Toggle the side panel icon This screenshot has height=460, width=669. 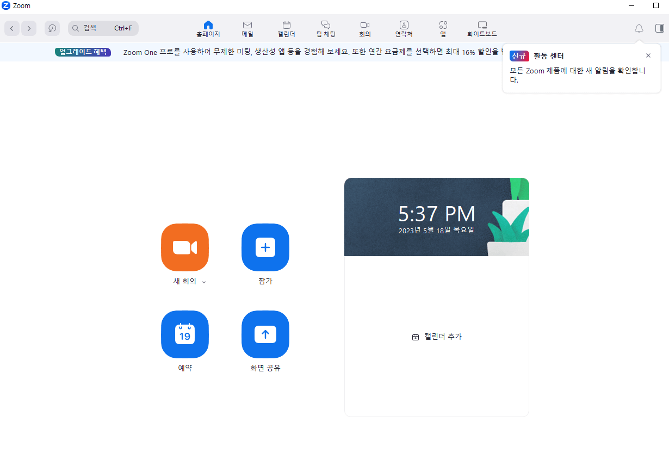pyautogui.click(x=659, y=28)
